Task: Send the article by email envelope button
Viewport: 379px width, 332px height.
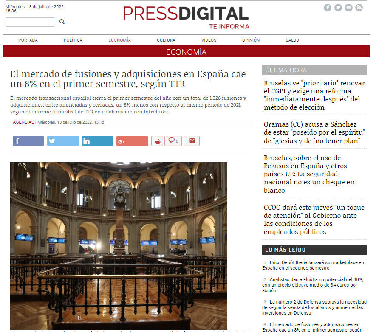Action: point(192,141)
